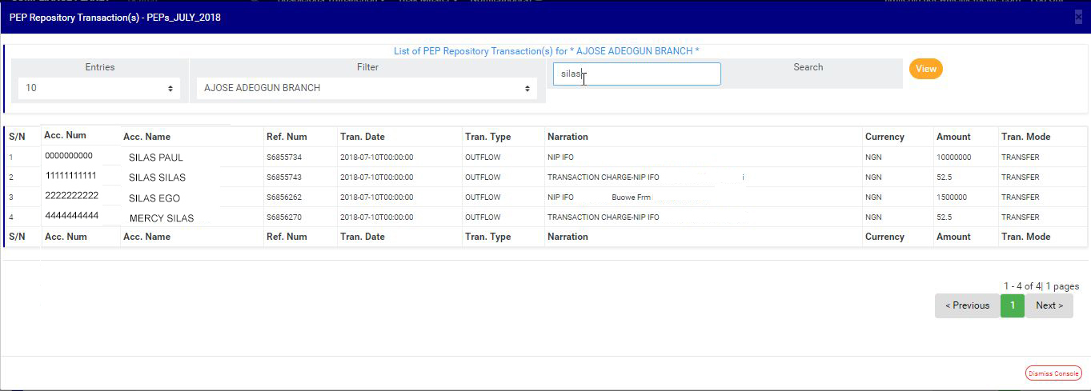Click the Narration column header
The image size is (1091, 391).
click(568, 137)
